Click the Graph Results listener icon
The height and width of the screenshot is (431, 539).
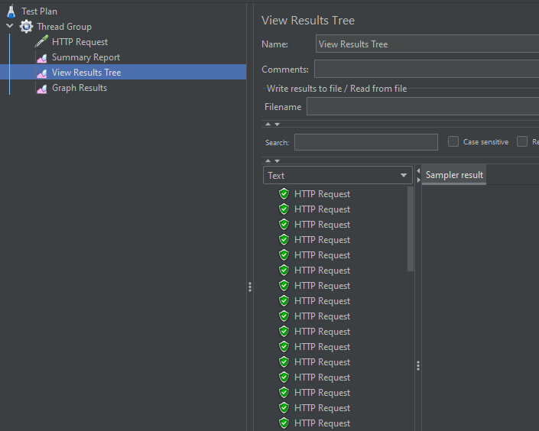tap(41, 89)
